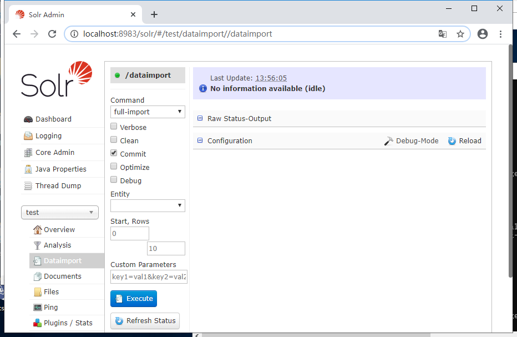Screen dimensions: 517x337
Task: Enable the Clean option
Action: pos(113,140)
